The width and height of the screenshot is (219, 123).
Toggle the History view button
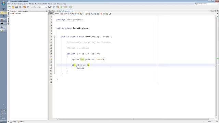click(57, 14)
